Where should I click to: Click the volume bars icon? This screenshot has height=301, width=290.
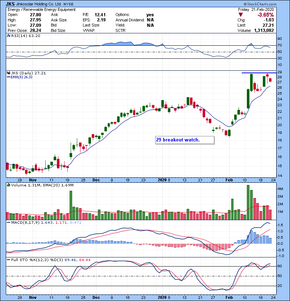pos(8,185)
